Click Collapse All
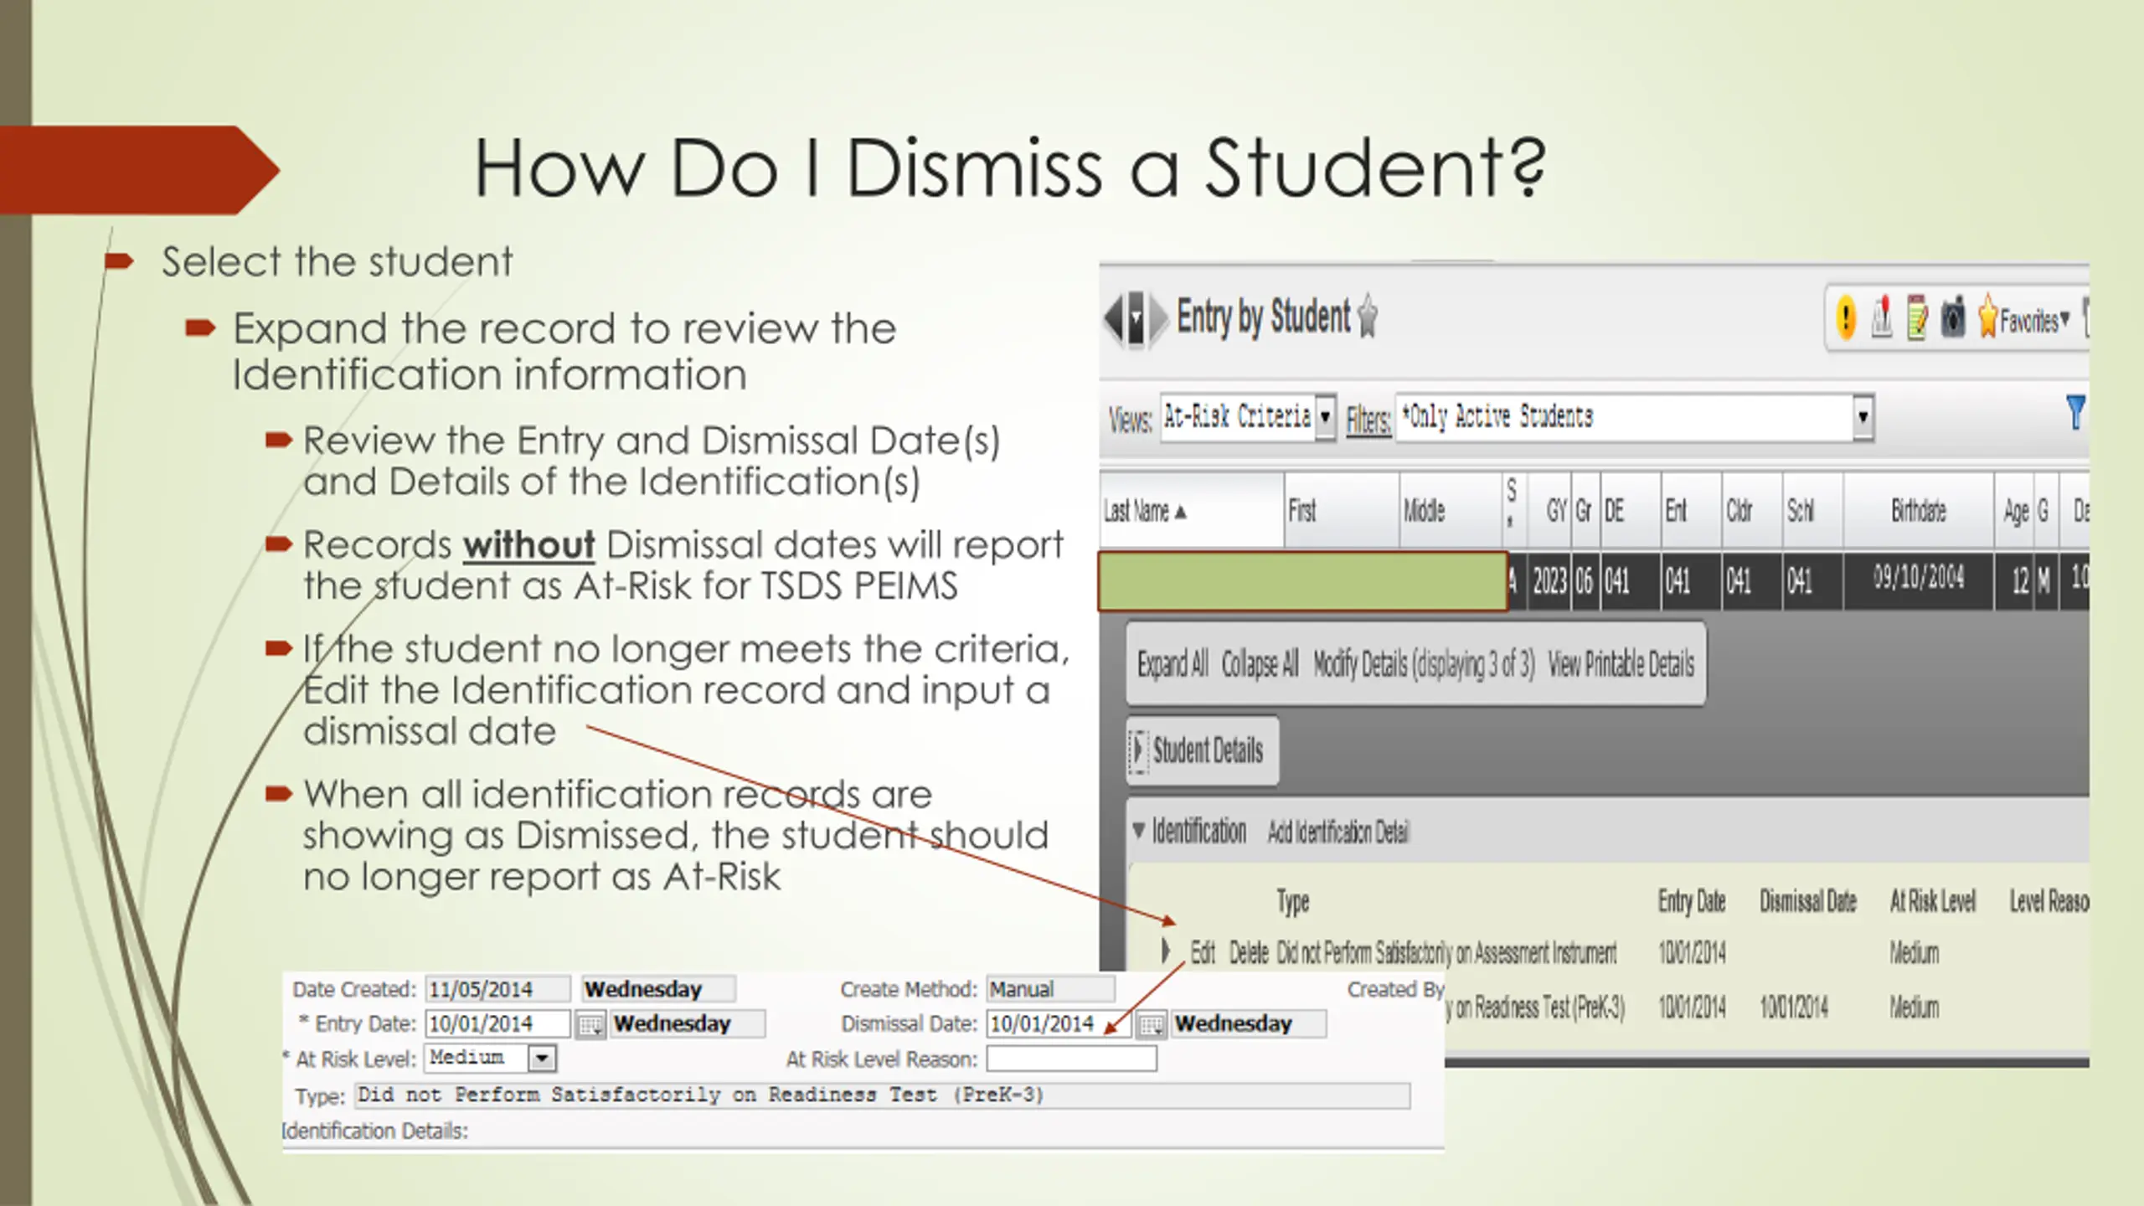The width and height of the screenshot is (2144, 1206). tap(1260, 664)
